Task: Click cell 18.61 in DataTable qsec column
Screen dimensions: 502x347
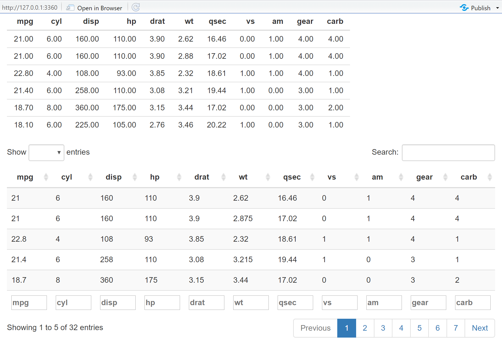Action: (x=287, y=239)
